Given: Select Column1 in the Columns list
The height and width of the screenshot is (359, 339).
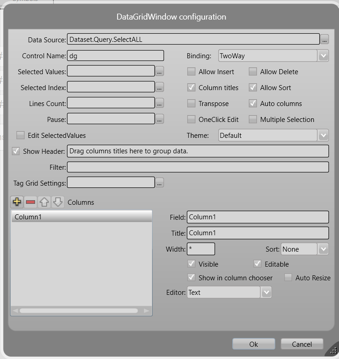Looking at the screenshot, I should [81, 217].
